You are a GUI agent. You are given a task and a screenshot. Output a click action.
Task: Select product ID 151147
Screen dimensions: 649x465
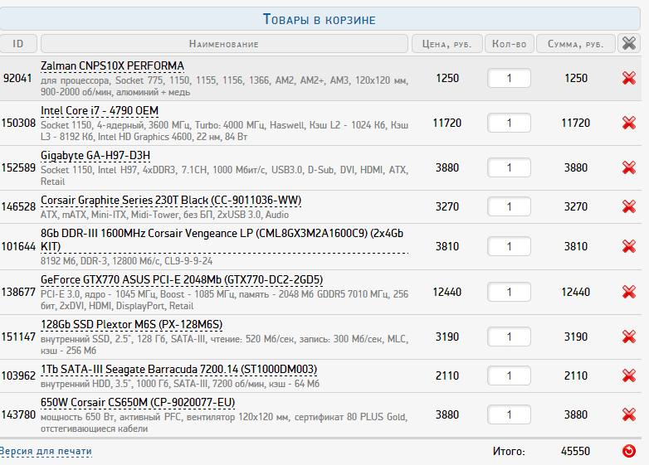click(18, 337)
